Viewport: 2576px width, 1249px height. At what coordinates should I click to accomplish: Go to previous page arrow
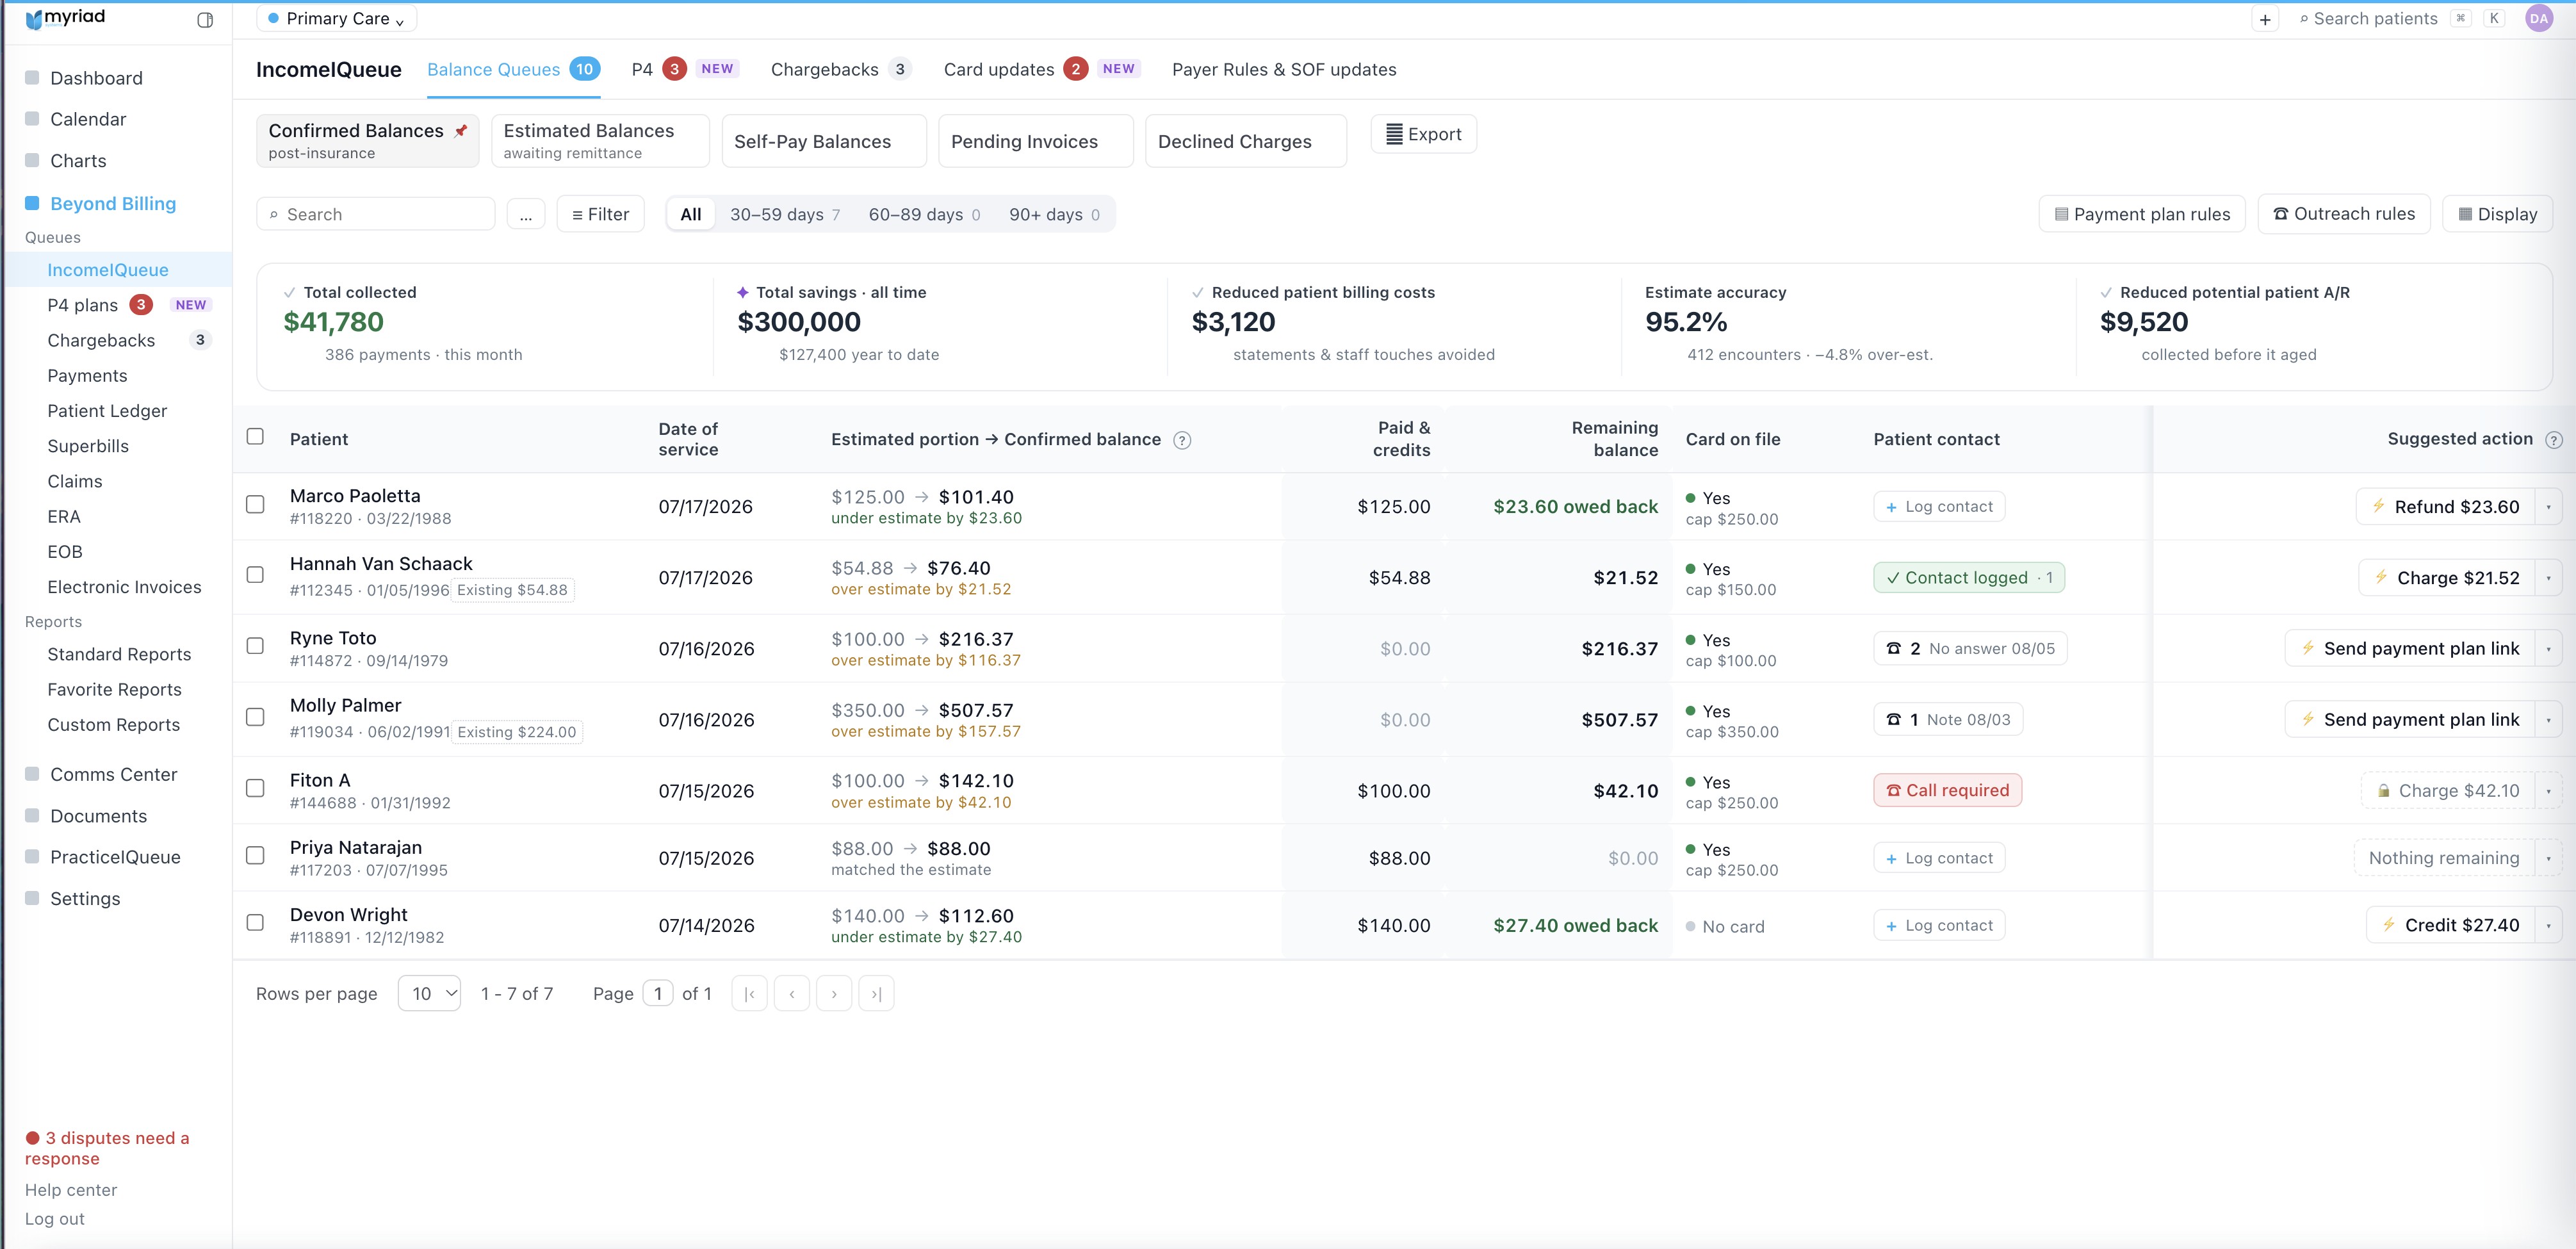point(792,994)
